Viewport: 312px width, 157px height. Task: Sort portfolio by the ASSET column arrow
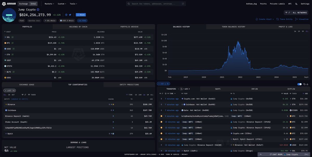[5, 32]
